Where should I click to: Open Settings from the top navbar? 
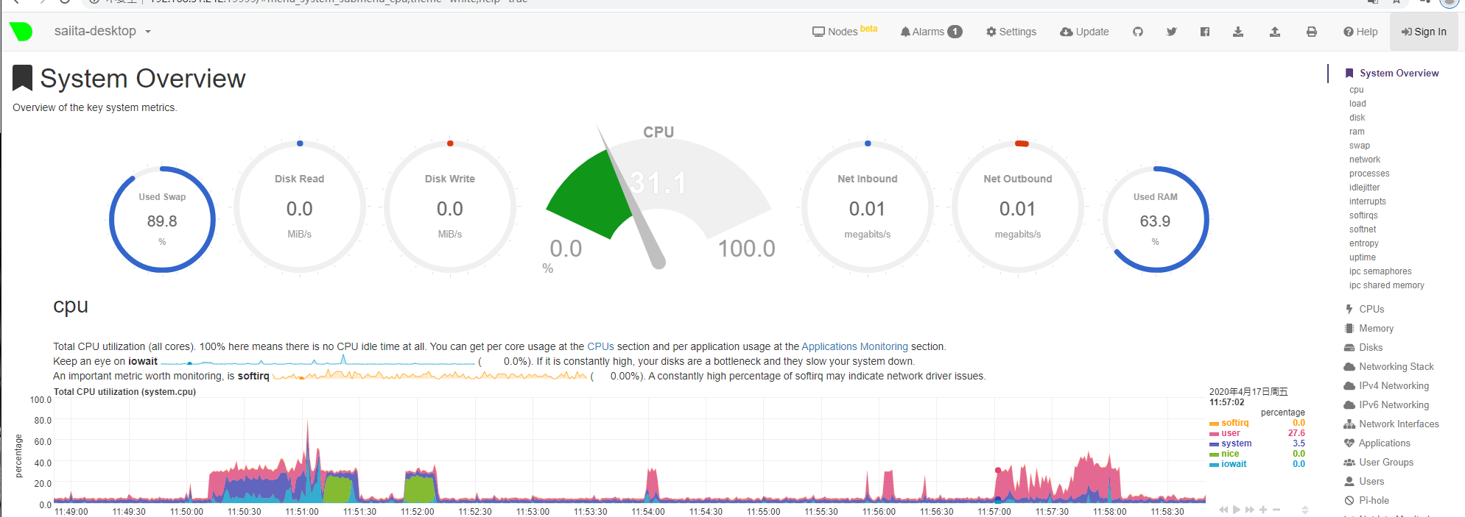pos(1011,32)
